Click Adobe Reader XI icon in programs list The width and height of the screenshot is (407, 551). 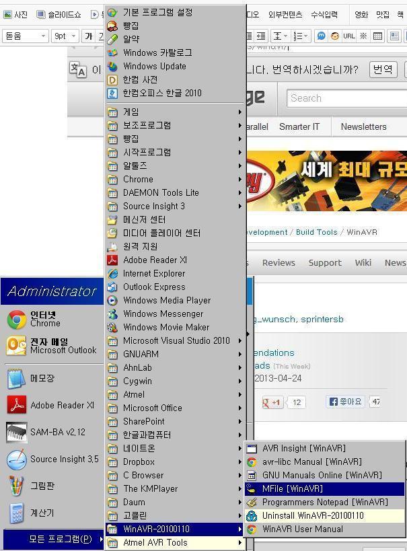point(112,260)
